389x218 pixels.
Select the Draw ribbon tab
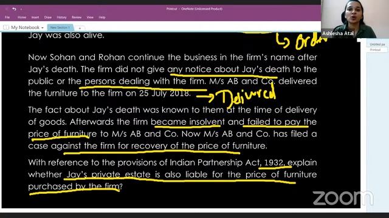pos(48,18)
